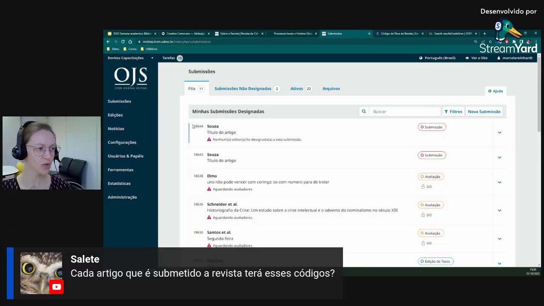Click the Avaliação stage badge for Elmo
Image resolution: width=544 pixels, height=306 pixels.
point(431,176)
